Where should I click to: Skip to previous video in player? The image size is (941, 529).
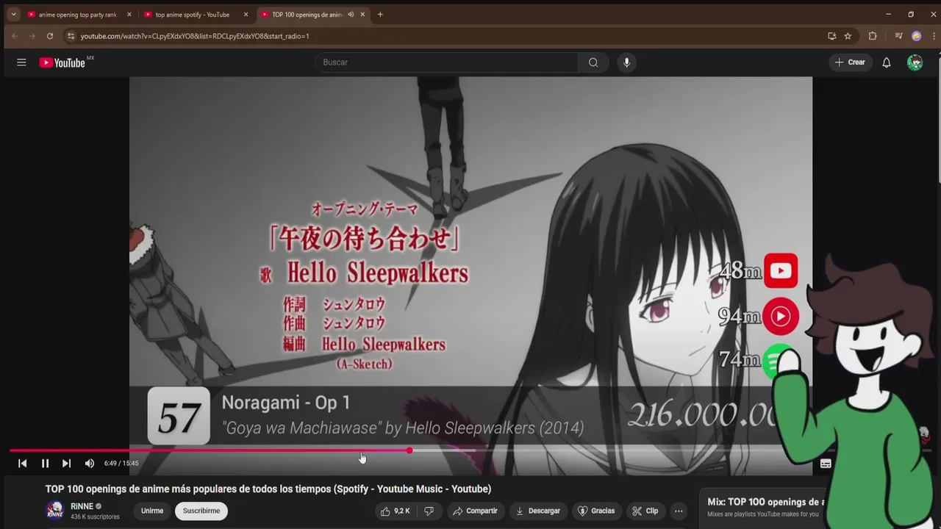(22, 464)
